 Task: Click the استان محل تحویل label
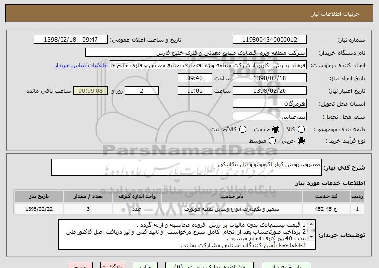tap(342, 104)
